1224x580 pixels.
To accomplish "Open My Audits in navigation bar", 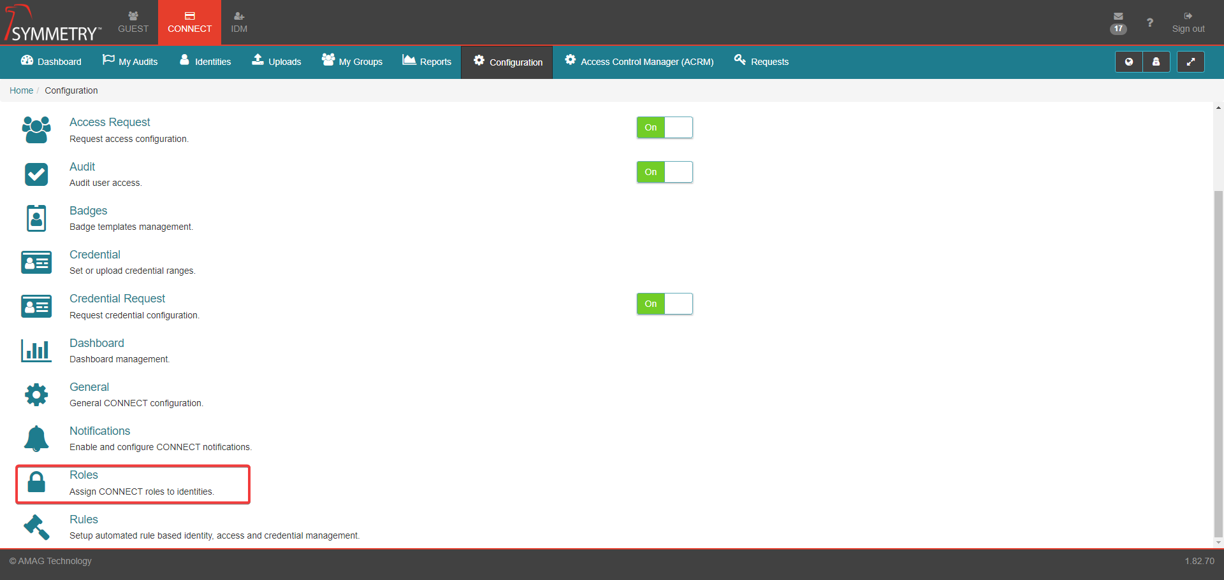I will [130, 62].
